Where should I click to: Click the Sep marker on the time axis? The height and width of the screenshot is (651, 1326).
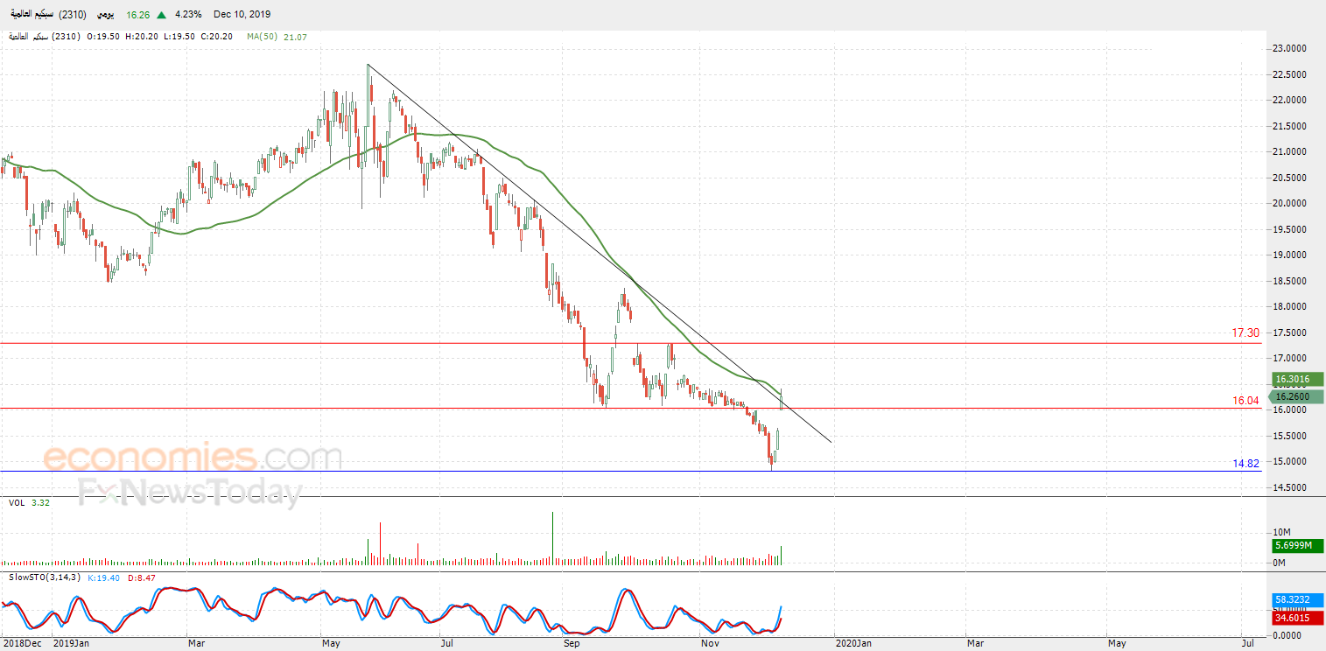(x=572, y=643)
